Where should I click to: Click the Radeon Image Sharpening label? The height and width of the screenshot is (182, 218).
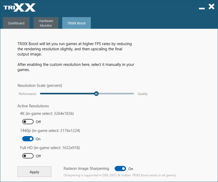[86, 169]
